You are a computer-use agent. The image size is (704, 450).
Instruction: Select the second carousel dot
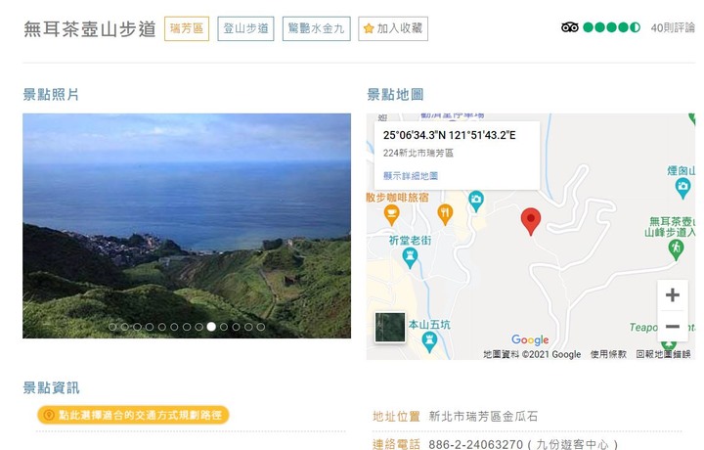click(x=125, y=327)
